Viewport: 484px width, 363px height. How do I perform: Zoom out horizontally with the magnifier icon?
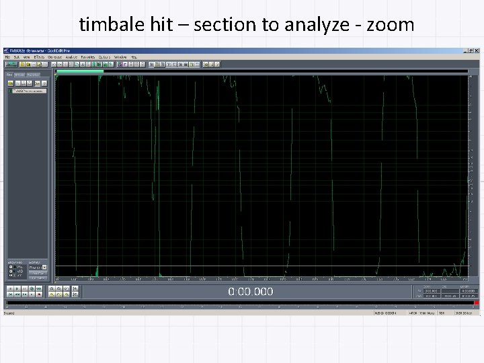(x=59, y=288)
